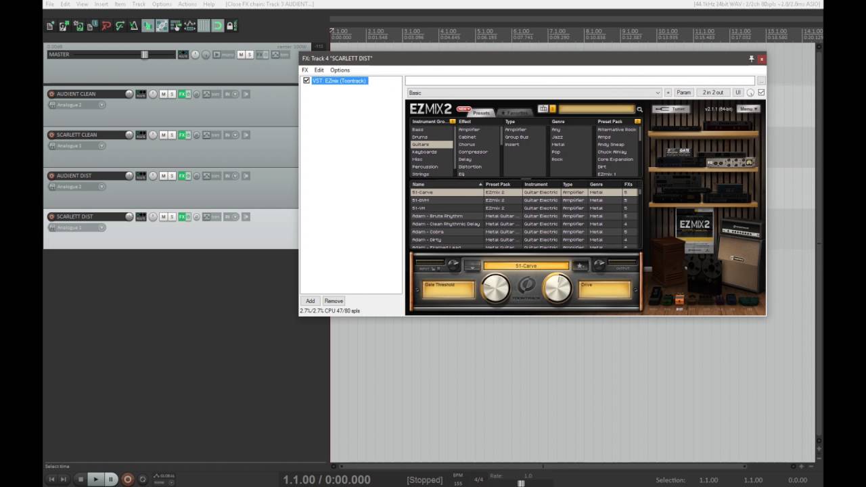Toggle the Item grouping toolbar icon
This screenshot has height=487, width=866.
[162, 26]
